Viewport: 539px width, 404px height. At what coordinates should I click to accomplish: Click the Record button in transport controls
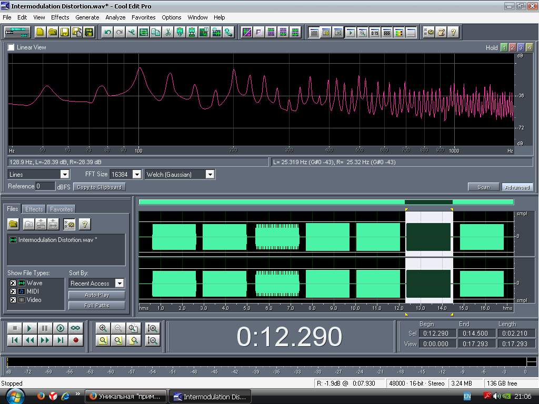tap(76, 340)
